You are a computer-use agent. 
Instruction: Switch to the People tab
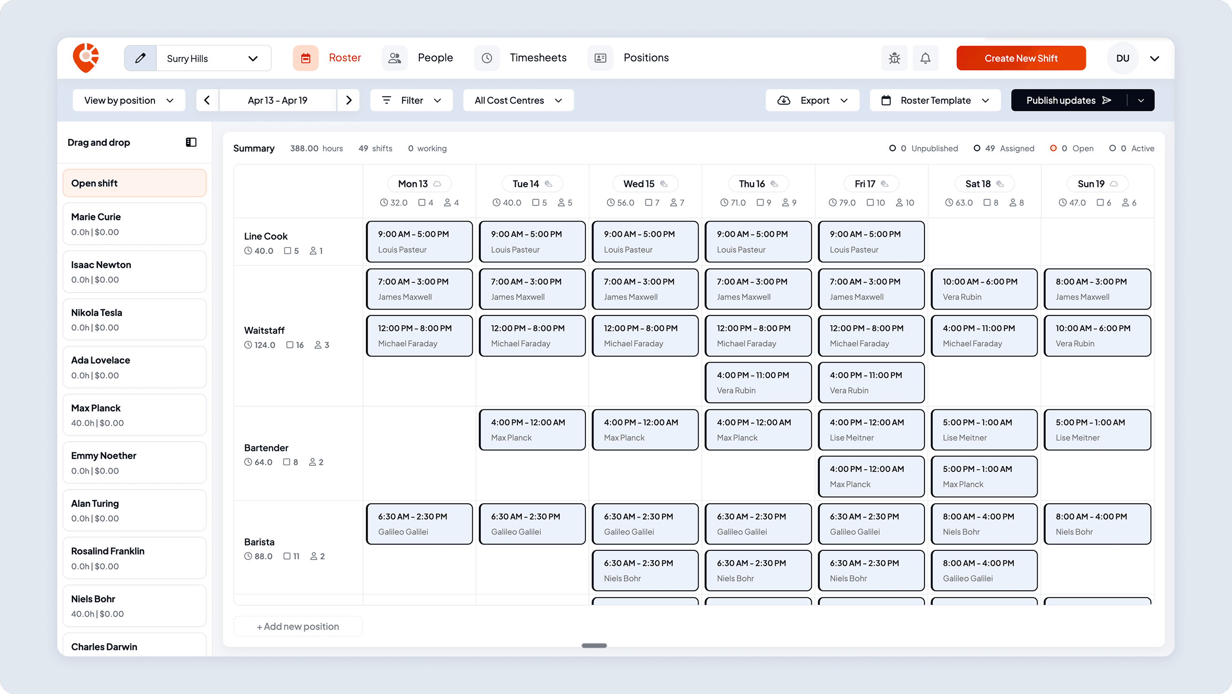pos(435,58)
